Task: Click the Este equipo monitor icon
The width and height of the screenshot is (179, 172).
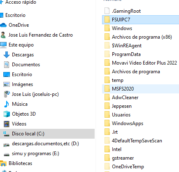Action: [3, 45]
